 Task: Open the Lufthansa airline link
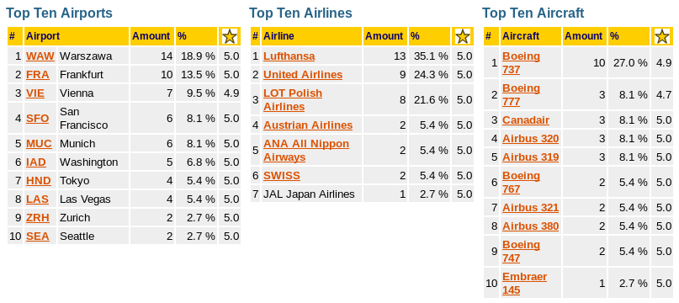289,56
